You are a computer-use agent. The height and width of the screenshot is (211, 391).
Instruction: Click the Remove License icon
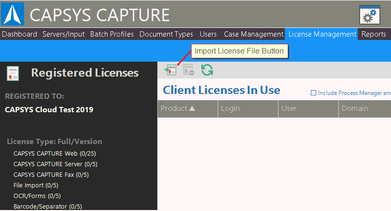coord(189,70)
